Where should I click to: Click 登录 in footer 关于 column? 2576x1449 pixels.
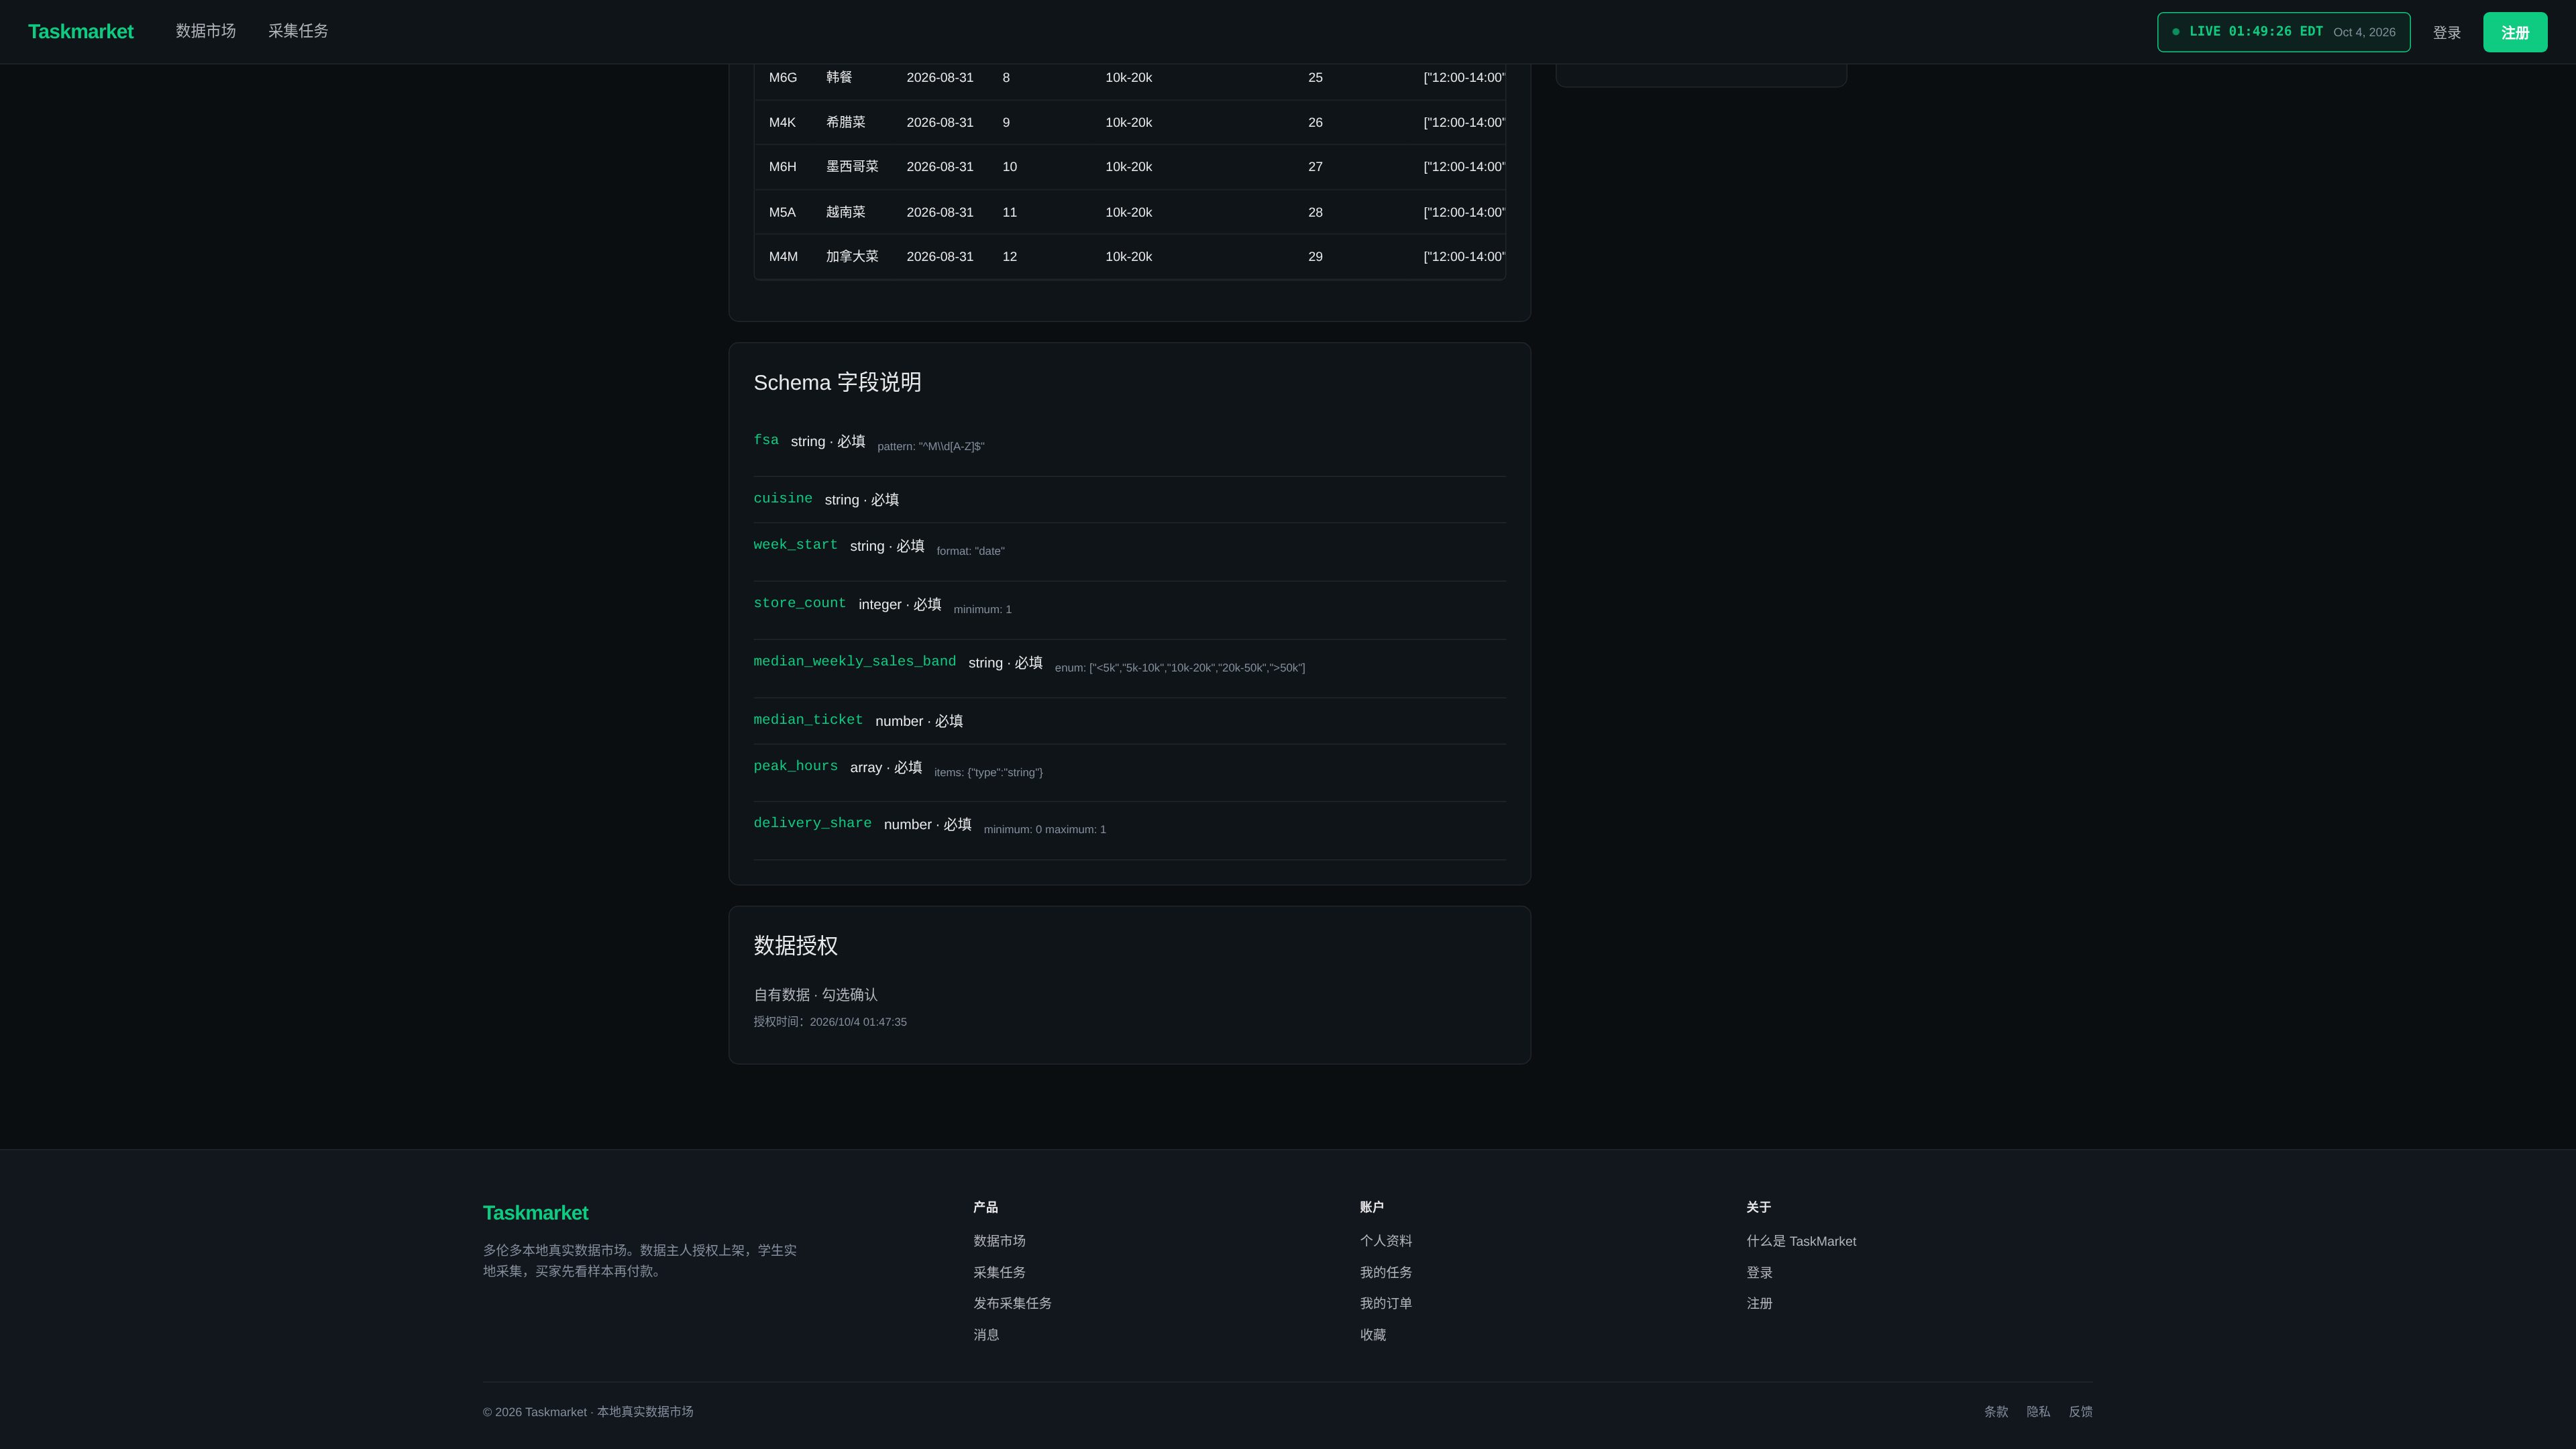(1759, 1272)
